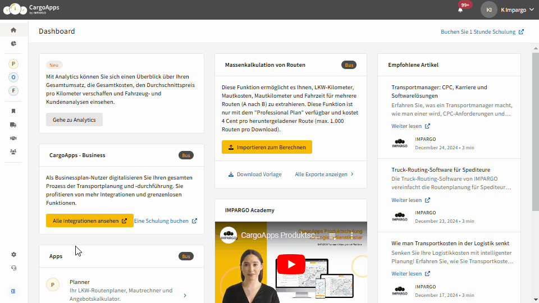Open the people group icon in sidebar
539x303 pixels.
pyautogui.click(x=13, y=151)
